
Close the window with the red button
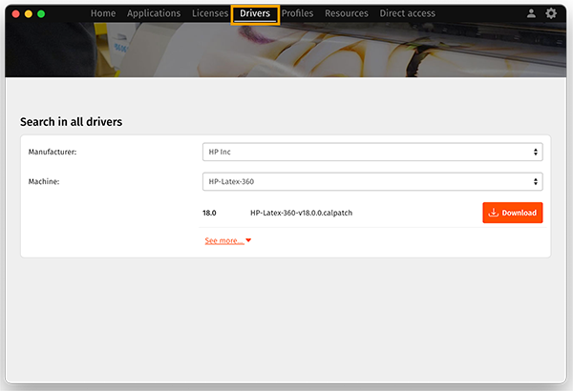coord(15,14)
